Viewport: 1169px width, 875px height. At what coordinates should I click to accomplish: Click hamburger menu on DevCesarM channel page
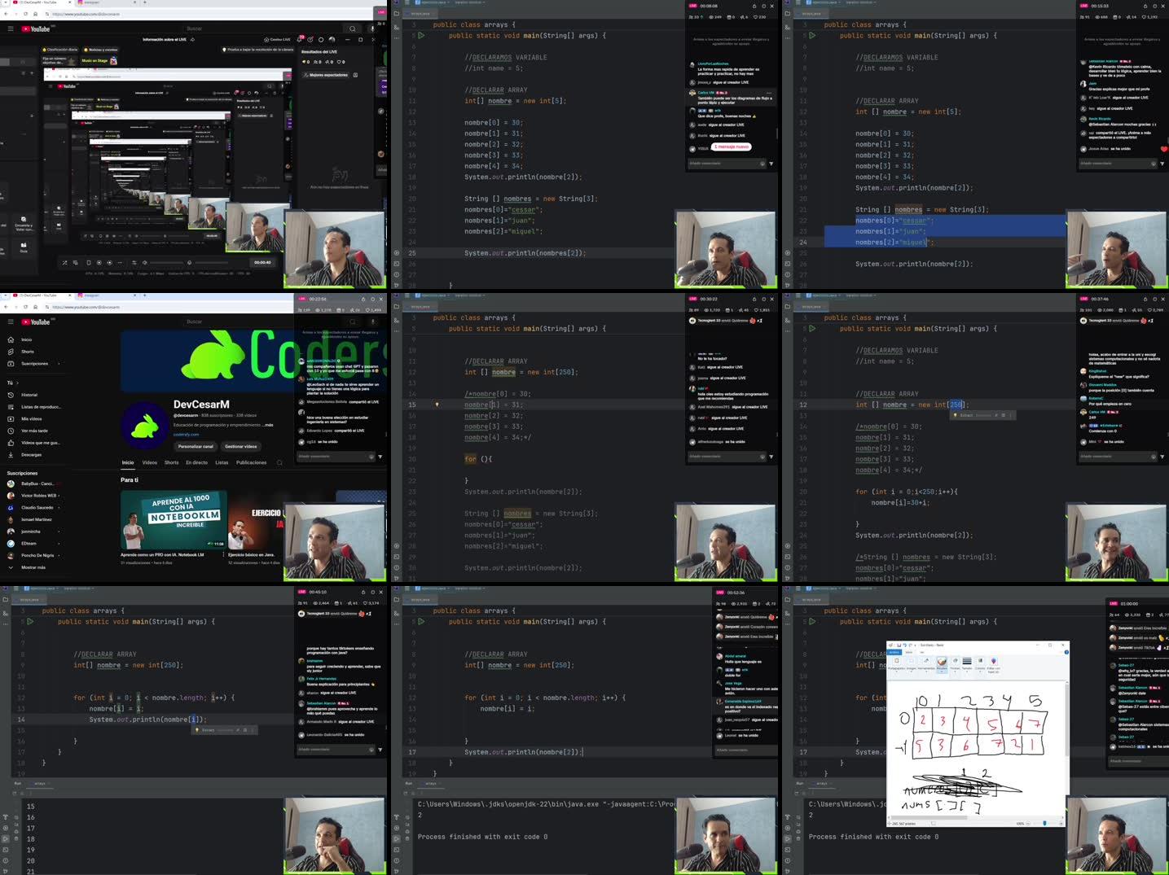pyautogui.click(x=11, y=322)
